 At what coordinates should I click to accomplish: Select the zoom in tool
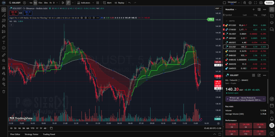(x=3, y=60)
